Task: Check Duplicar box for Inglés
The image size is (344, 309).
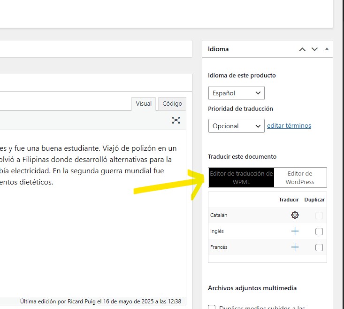Action: pos(319,232)
